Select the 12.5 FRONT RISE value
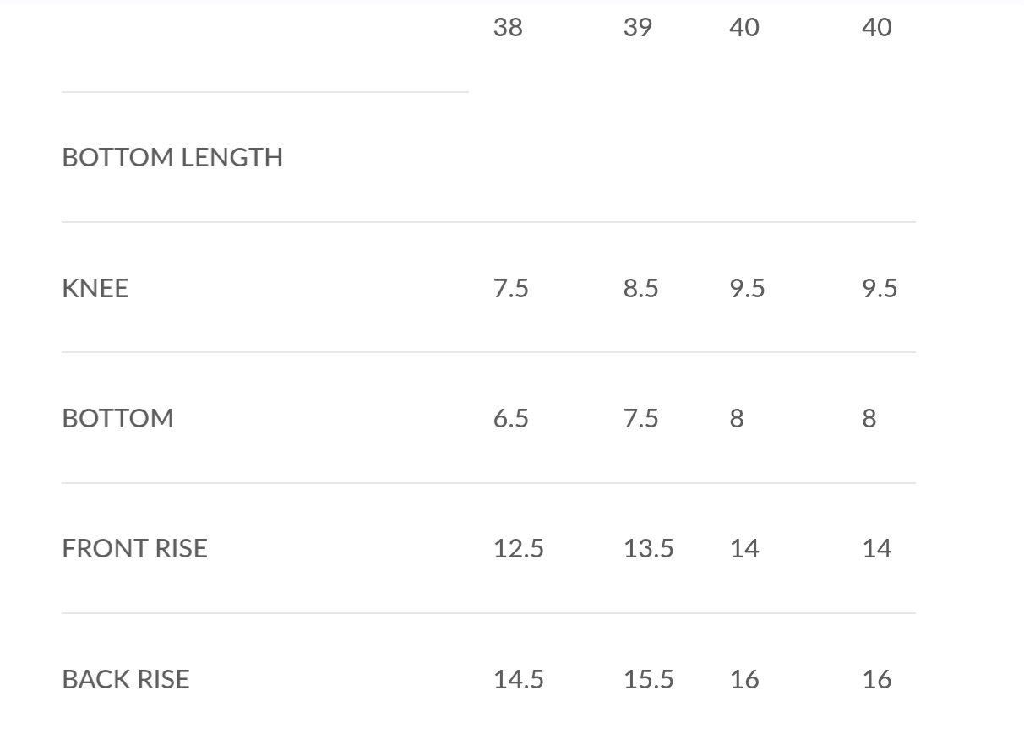 click(519, 548)
